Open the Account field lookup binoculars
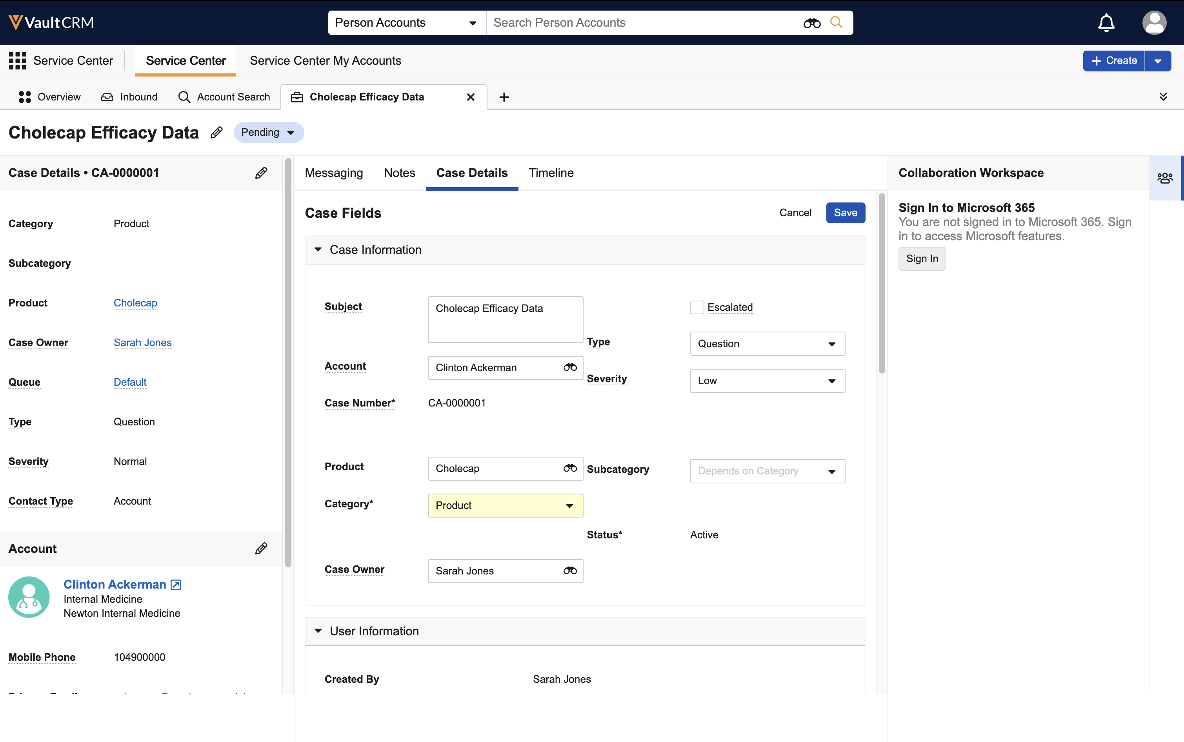This screenshot has height=742, width=1184. (x=569, y=368)
